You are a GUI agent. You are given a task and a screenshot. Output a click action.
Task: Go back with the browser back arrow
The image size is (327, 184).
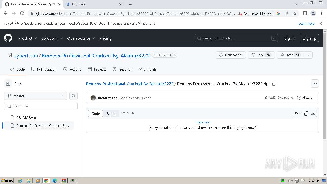(x=6, y=13)
